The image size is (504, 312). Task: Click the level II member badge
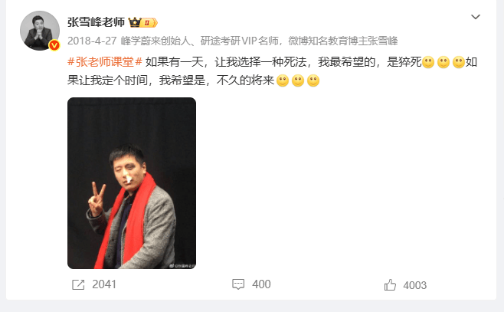149,22
